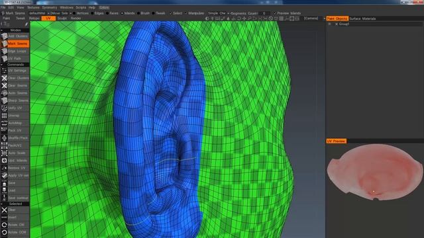
Task: Apply the Sharp Seams command
Action: coord(15,100)
